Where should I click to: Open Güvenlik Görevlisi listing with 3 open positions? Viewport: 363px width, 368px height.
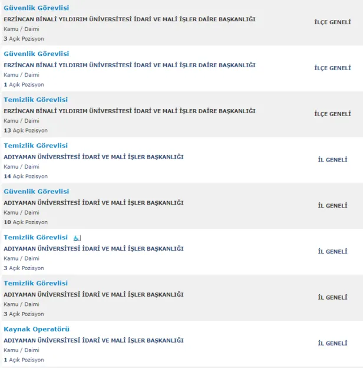pyautogui.click(x=36, y=8)
